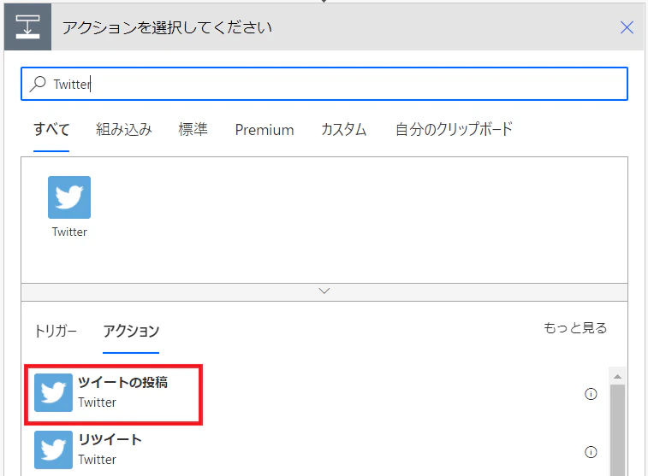Show info for ツイートの投稿 action
Screen dimensions: 648x476
tap(591, 394)
